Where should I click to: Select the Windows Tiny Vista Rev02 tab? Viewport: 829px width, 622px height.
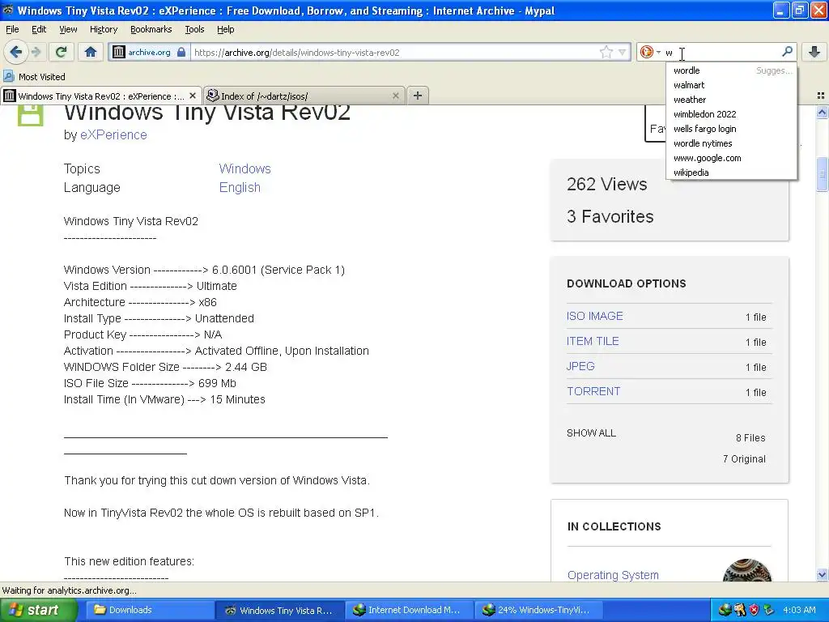[101, 96]
